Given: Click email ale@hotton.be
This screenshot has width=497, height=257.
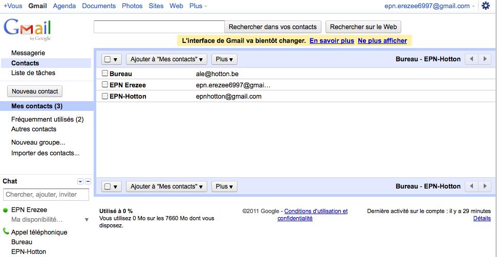Looking at the screenshot, I should [x=218, y=74].
